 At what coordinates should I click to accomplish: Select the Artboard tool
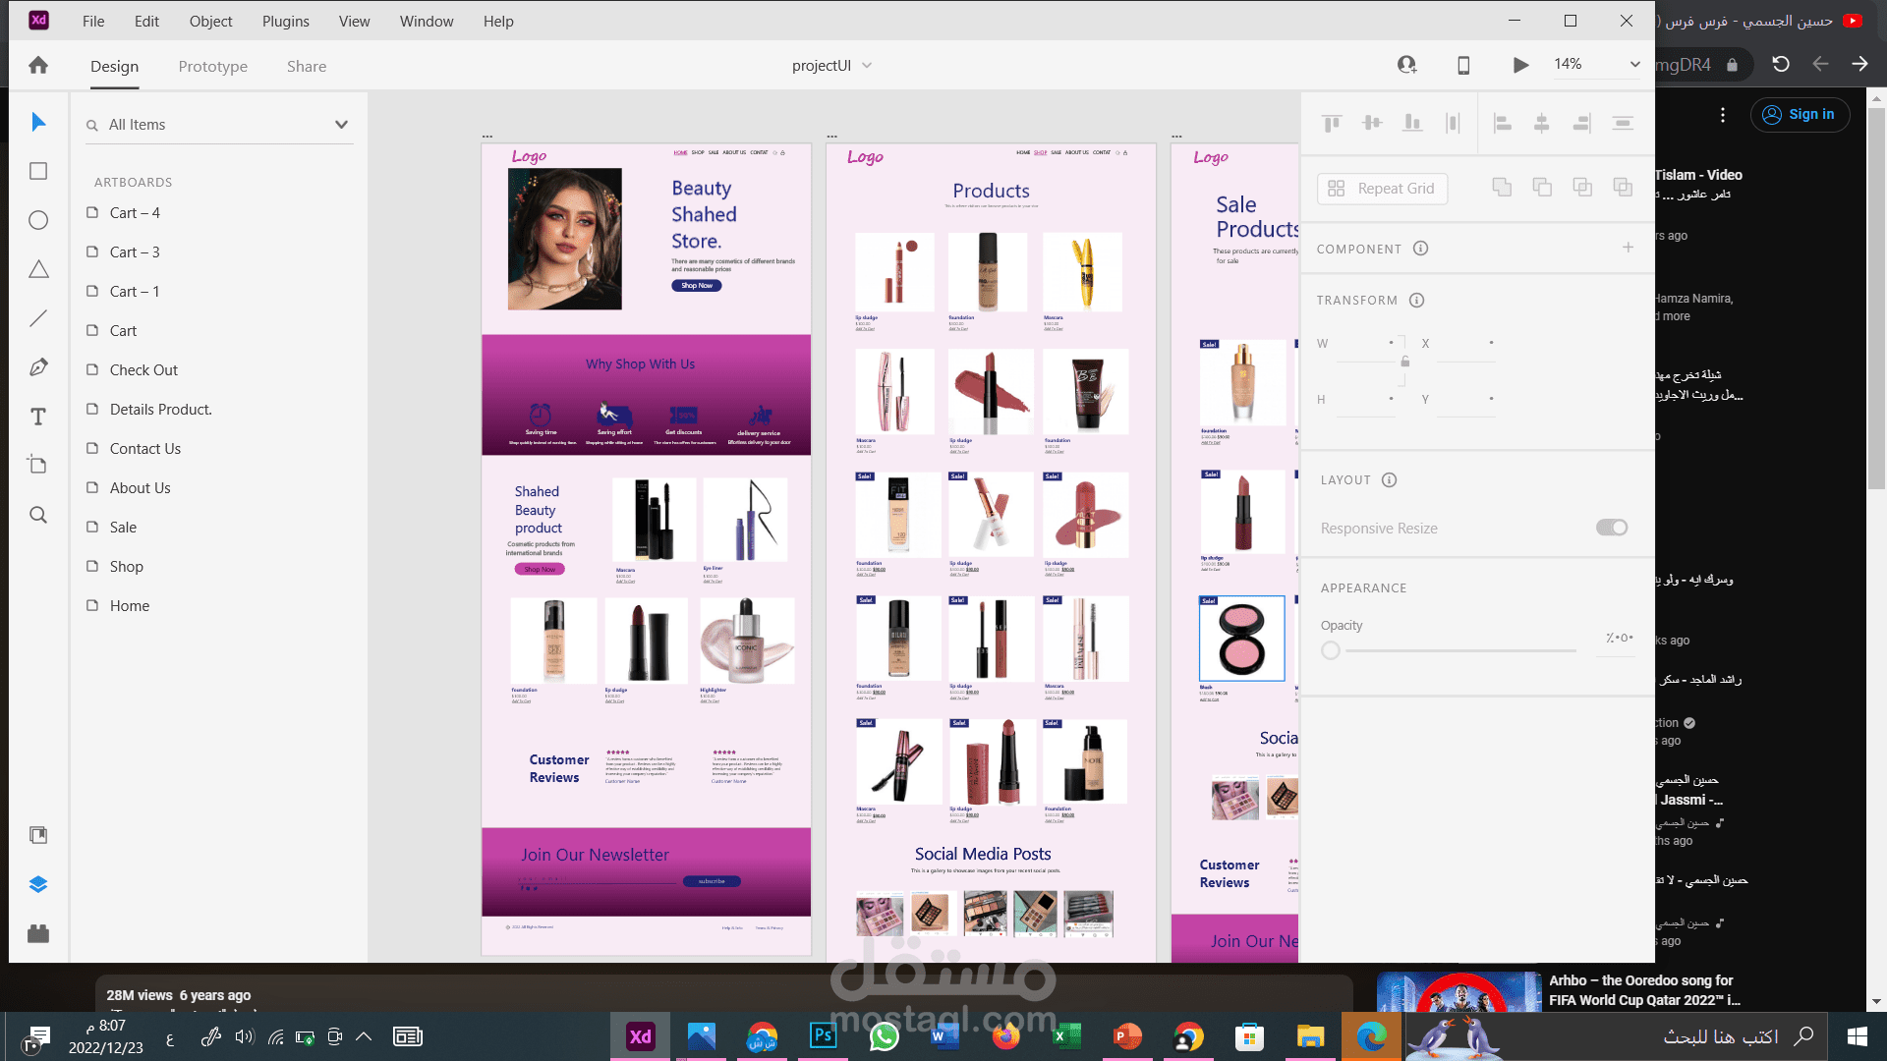coord(38,465)
